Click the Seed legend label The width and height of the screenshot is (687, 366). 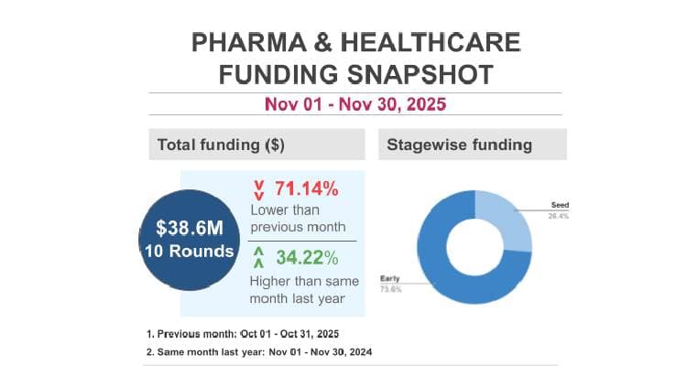pyautogui.click(x=560, y=204)
